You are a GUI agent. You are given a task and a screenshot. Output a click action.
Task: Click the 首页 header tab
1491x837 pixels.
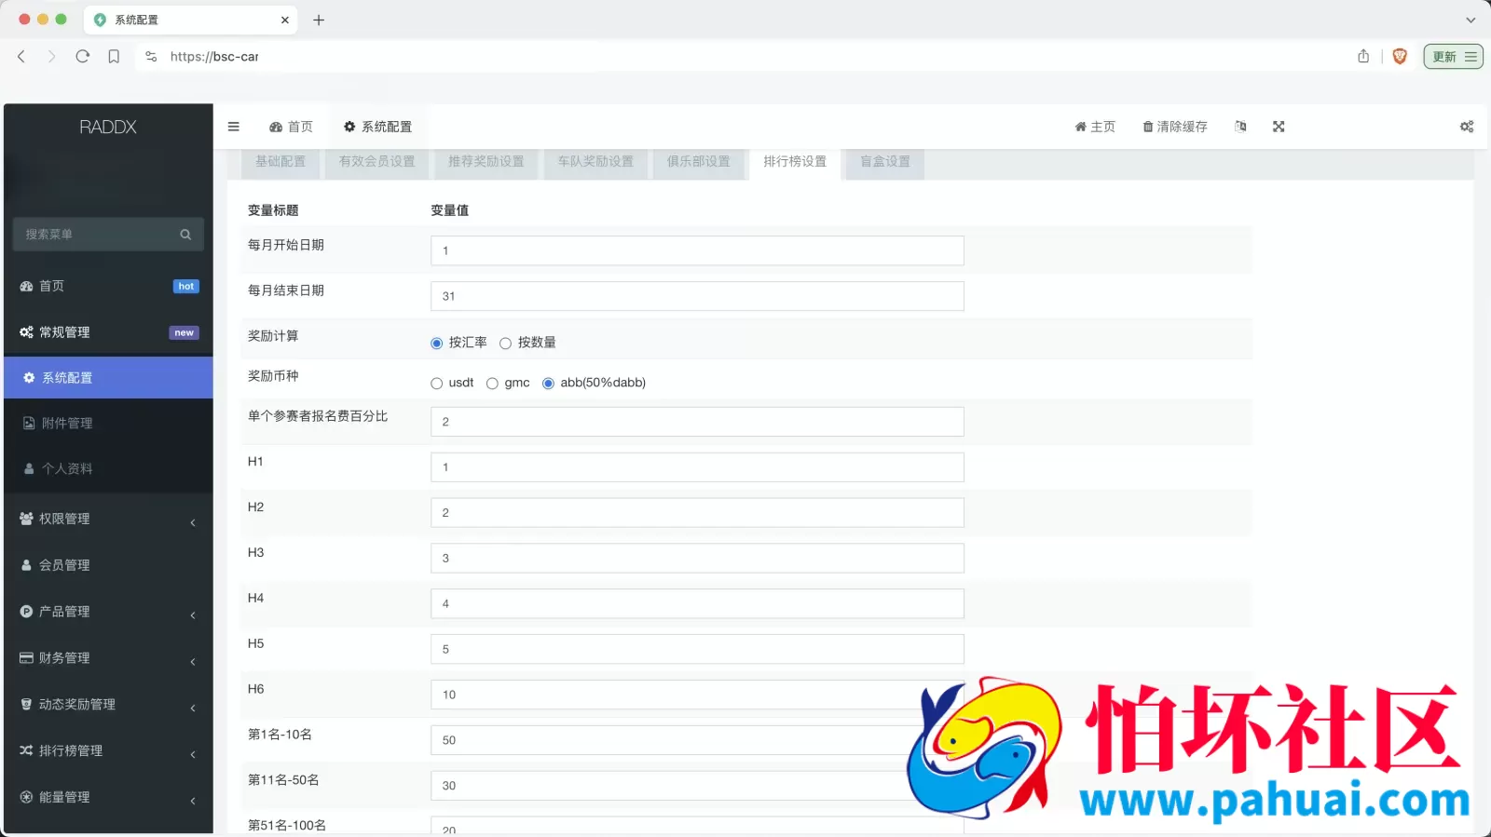tap(292, 127)
